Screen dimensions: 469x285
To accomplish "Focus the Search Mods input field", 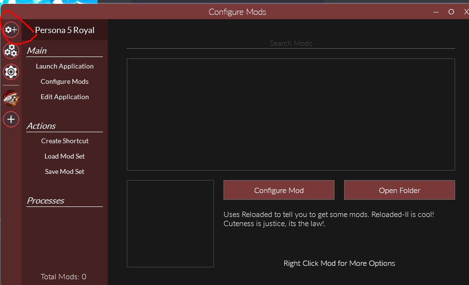I will coord(290,43).
